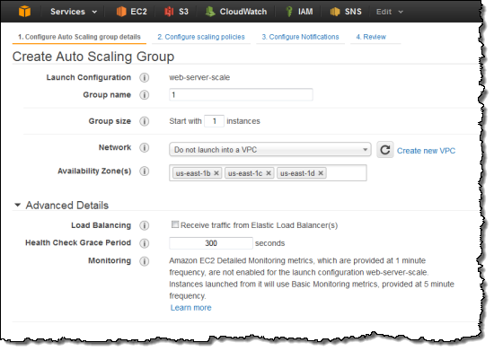Open the Network VPC dropdown
The height and width of the screenshot is (351, 494).
(270, 150)
